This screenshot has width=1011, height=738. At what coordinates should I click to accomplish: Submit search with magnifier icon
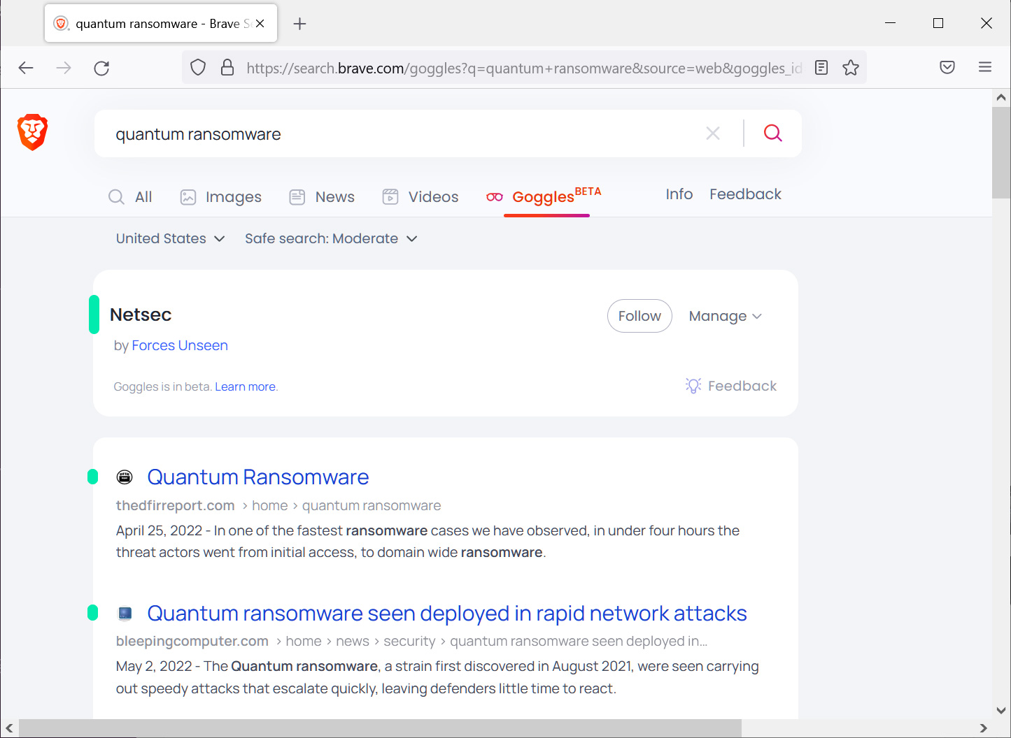pyautogui.click(x=773, y=133)
